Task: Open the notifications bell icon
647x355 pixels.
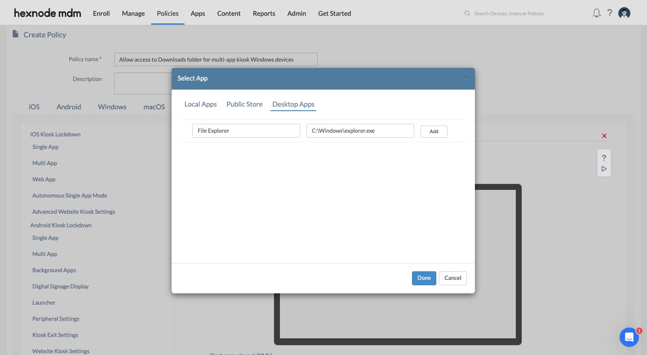Action: [597, 13]
